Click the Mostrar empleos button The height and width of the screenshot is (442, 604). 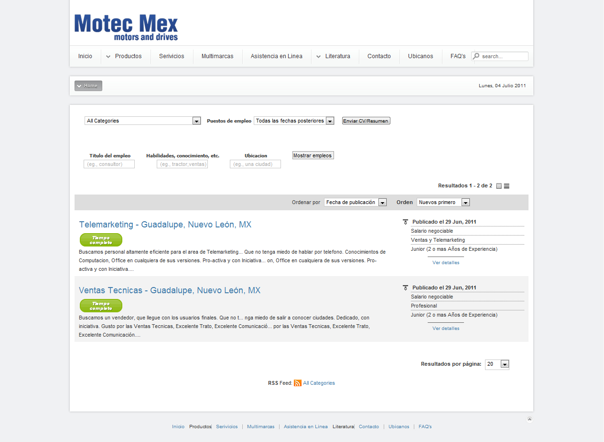[x=313, y=155]
